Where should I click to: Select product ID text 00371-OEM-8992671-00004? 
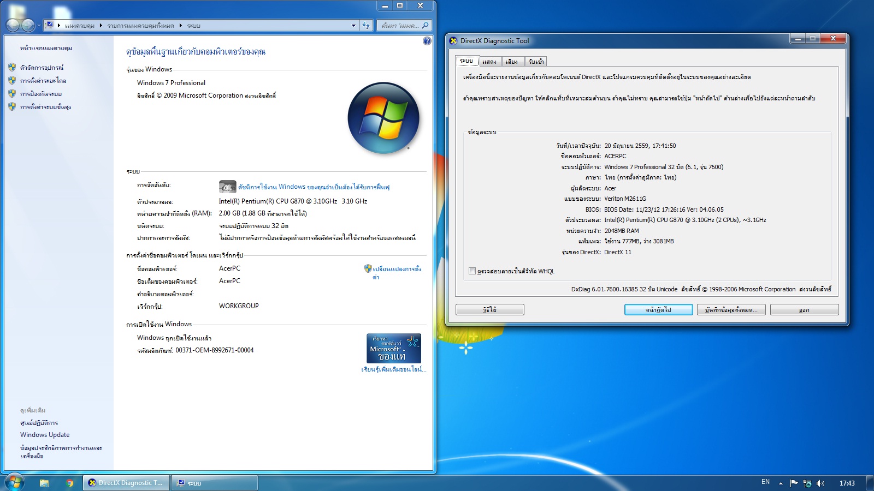tap(215, 350)
